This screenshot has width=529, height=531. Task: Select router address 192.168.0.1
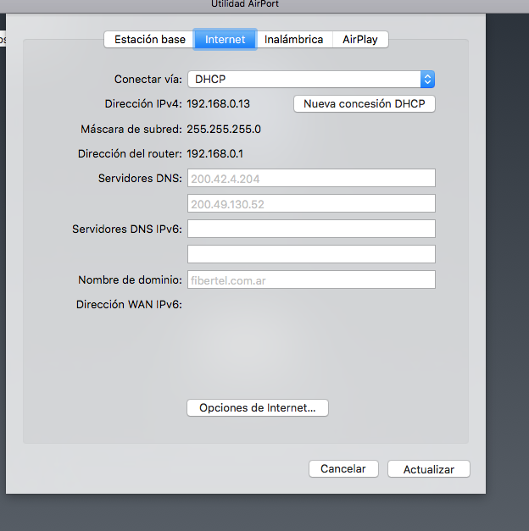coord(215,154)
